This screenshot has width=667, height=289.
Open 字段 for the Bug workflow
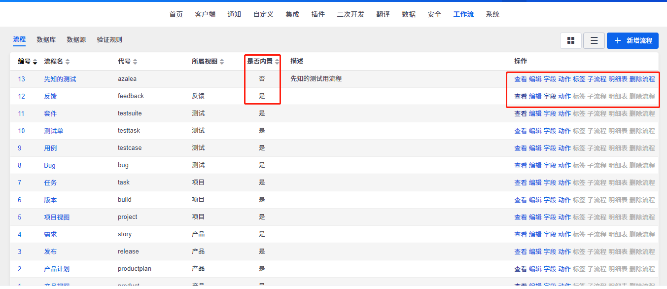550,165
